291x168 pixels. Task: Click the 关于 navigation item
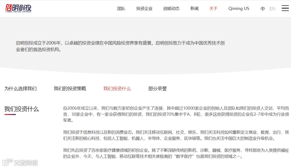(213, 9)
